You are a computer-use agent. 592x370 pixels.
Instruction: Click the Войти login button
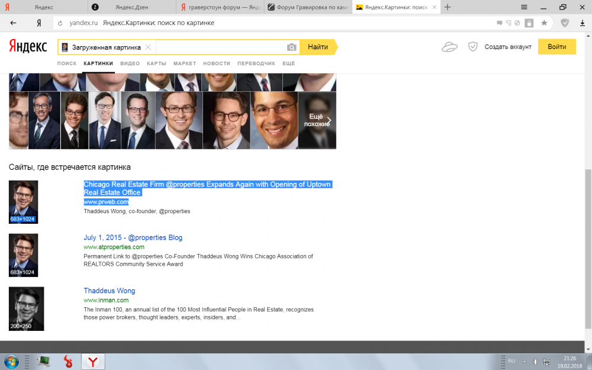click(556, 47)
